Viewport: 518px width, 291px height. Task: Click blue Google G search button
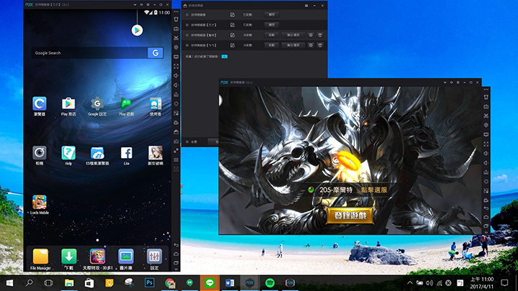pos(155,52)
